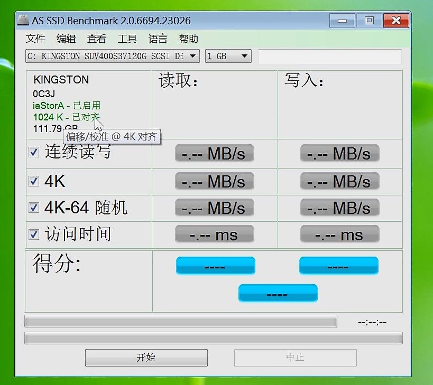433x385 pixels.
Task: Disable the 连续读写 test checkbox
Action: click(x=34, y=152)
